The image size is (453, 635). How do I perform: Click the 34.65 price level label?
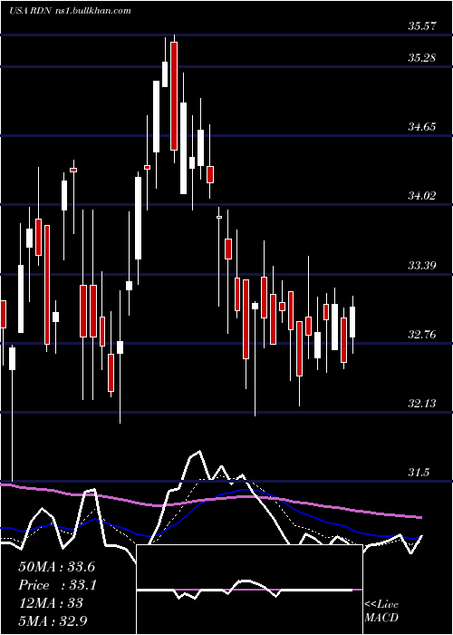tap(422, 127)
